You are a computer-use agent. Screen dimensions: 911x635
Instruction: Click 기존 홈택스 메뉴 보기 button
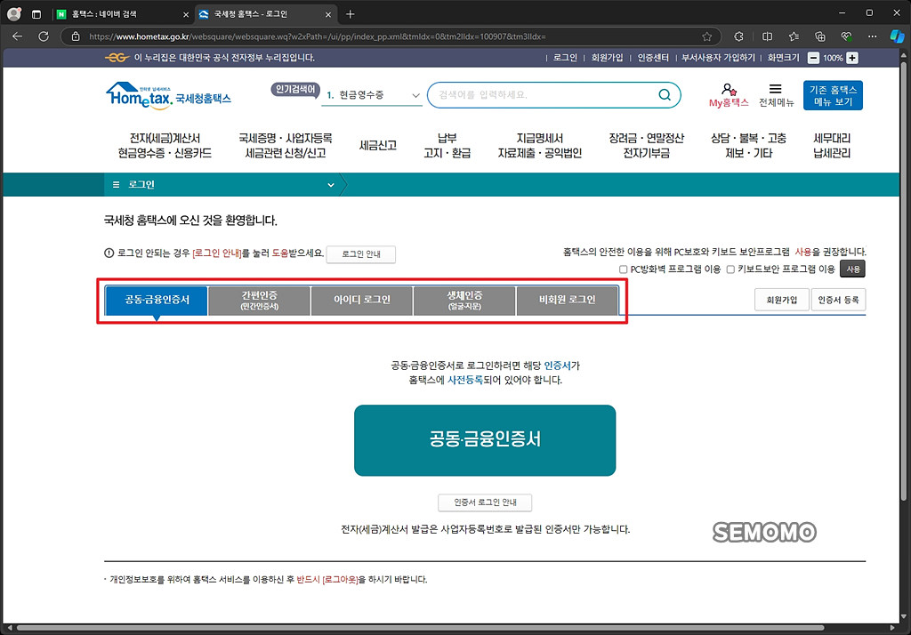click(x=833, y=95)
